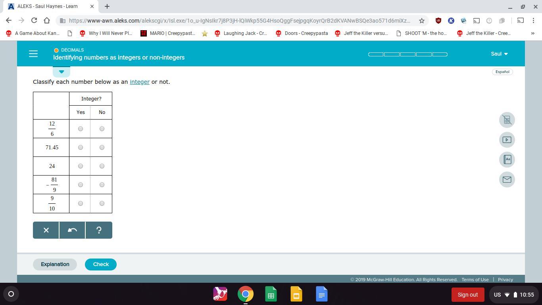Open Google Sheets from the shelf

(271, 294)
